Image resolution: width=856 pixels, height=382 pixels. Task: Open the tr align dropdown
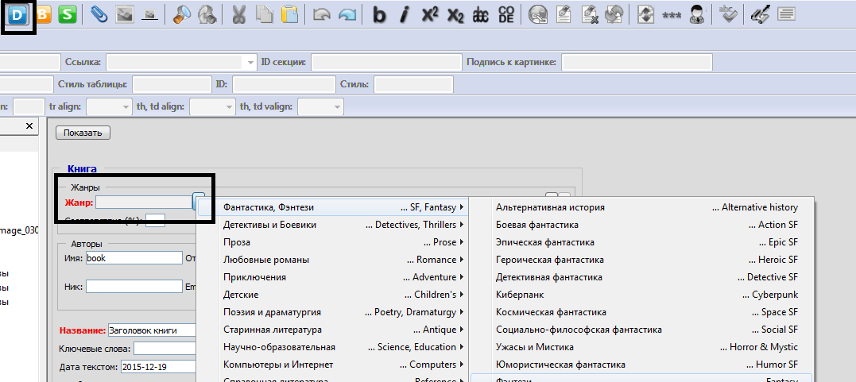125,106
